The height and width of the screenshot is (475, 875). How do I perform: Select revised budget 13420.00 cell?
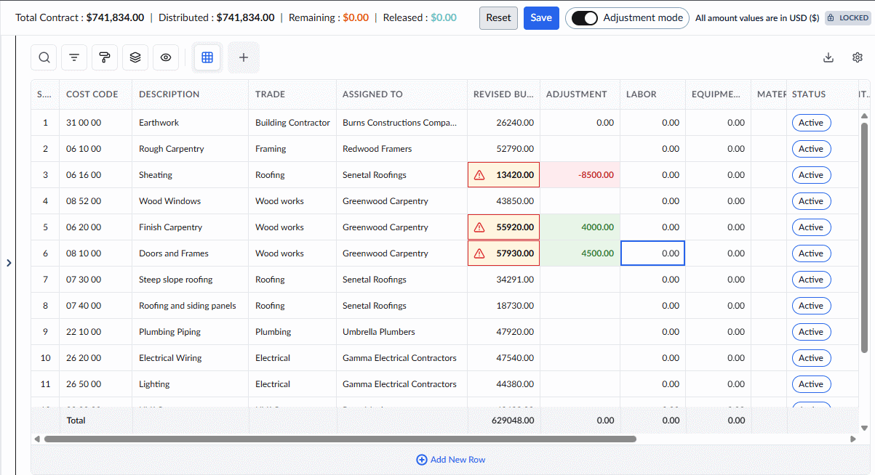[x=503, y=175]
